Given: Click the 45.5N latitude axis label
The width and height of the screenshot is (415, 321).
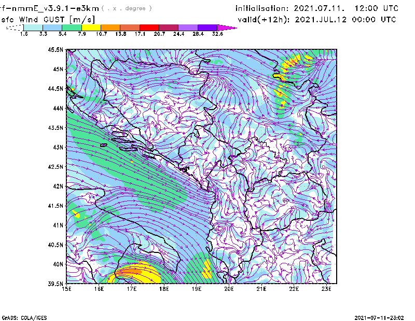Looking at the screenshot, I should pyautogui.click(x=56, y=50).
